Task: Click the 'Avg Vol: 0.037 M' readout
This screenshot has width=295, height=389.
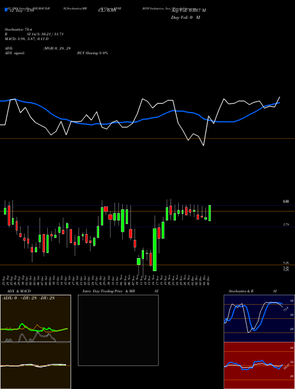Action: pyautogui.click(x=188, y=11)
